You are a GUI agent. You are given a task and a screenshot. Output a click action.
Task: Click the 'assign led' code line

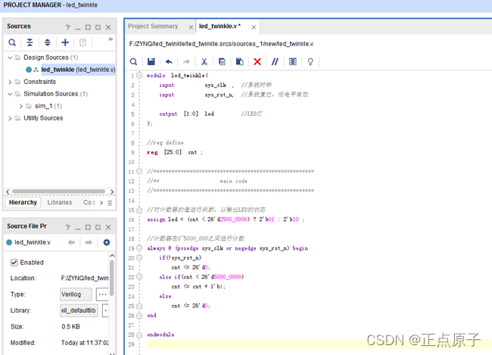click(x=226, y=220)
